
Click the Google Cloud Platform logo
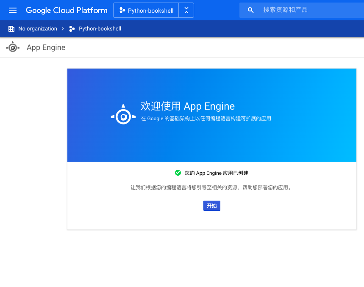pyautogui.click(x=67, y=11)
